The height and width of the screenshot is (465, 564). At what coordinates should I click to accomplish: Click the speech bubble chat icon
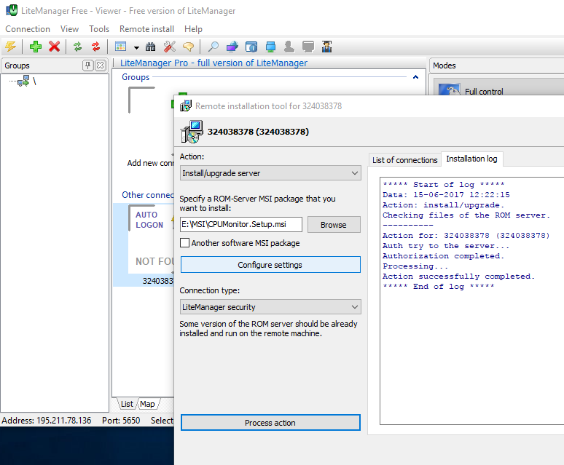coord(188,47)
